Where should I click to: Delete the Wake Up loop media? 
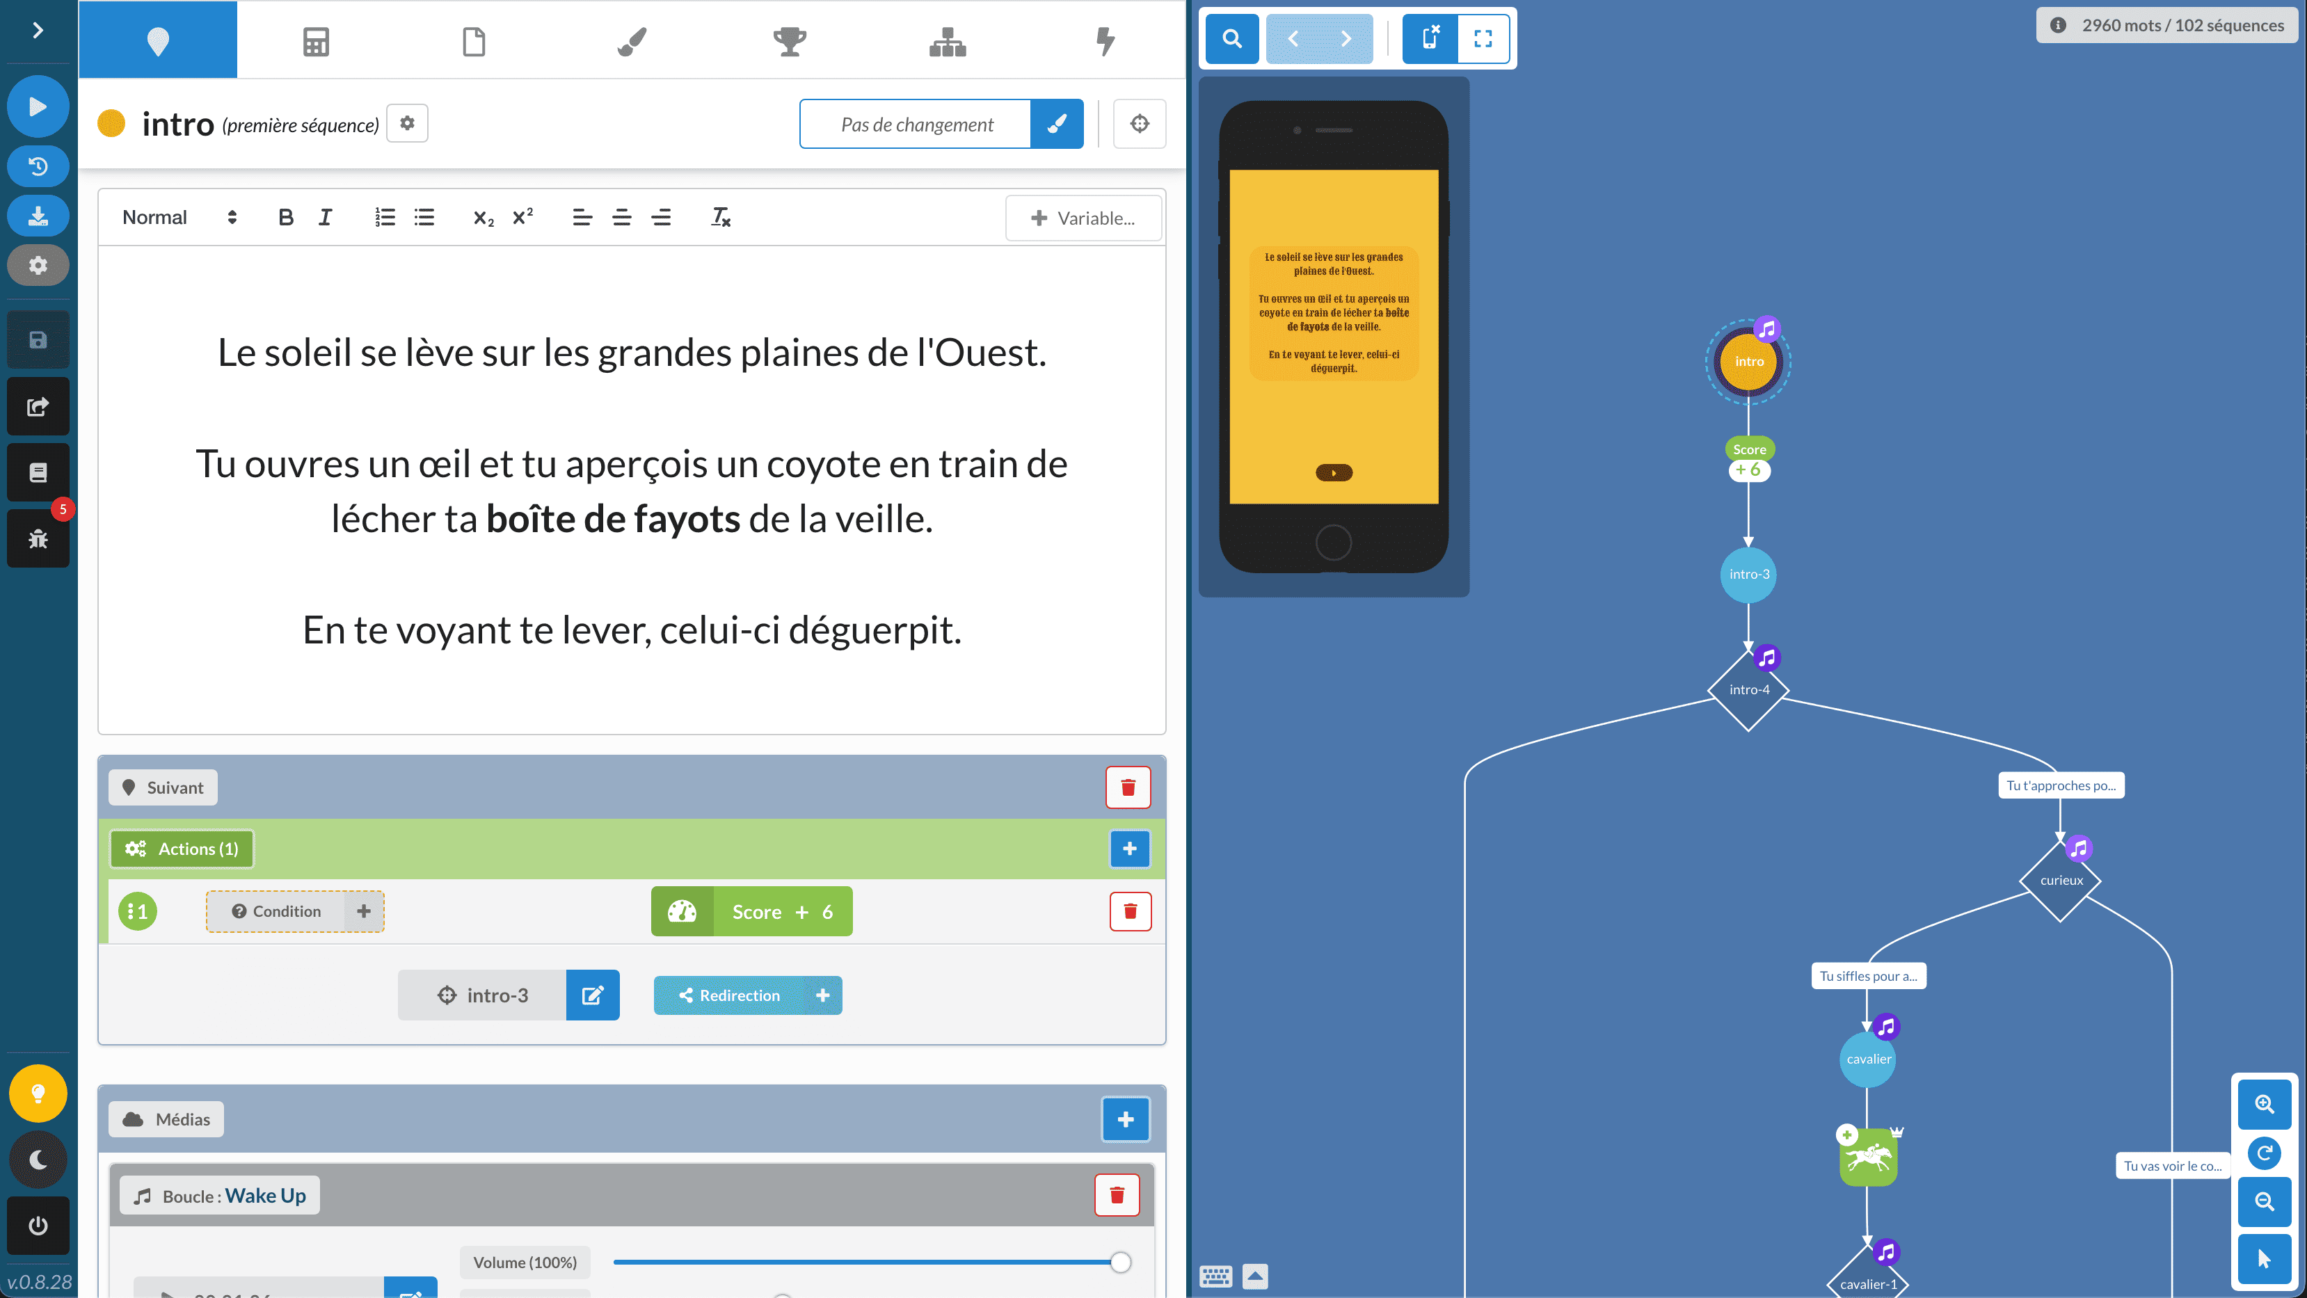tap(1116, 1195)
